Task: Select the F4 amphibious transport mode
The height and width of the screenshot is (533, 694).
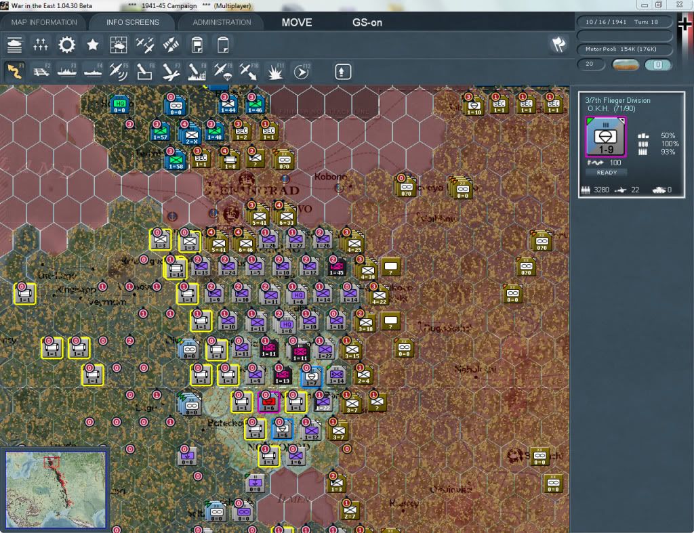Action: [x=93, y=71]
